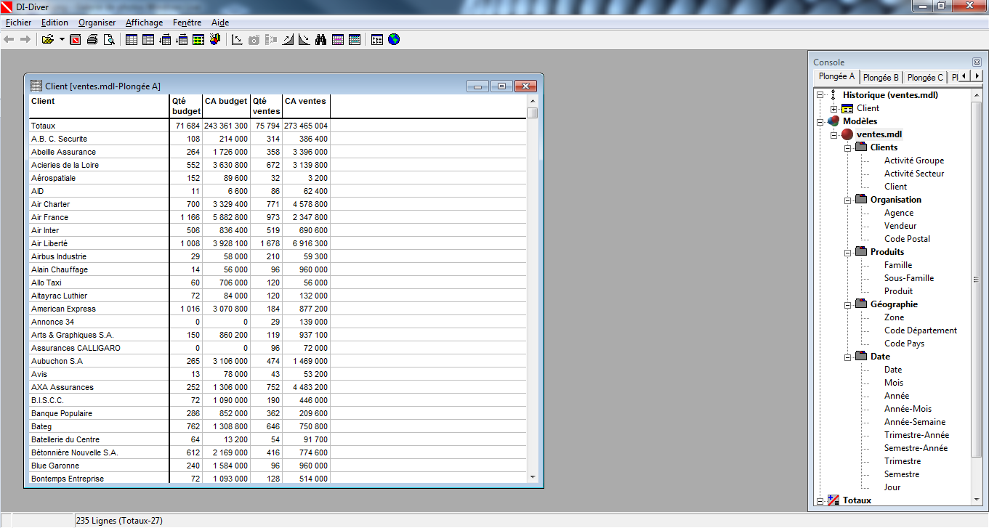The width and height of the screenshot is (989, 528).
Task: Click the pink-striped grid toolbar icon
Action: pos(338,39)
